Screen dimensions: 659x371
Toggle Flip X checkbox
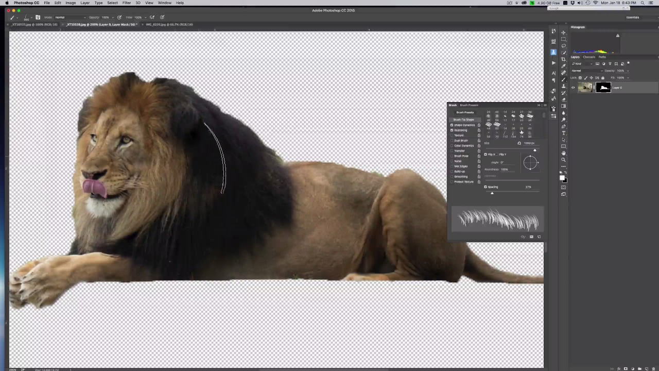(485, 154)
